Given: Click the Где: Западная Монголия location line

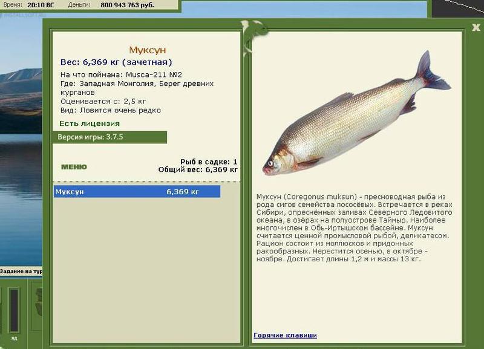Looking at the screenshot, I should (x=137, y=88).
